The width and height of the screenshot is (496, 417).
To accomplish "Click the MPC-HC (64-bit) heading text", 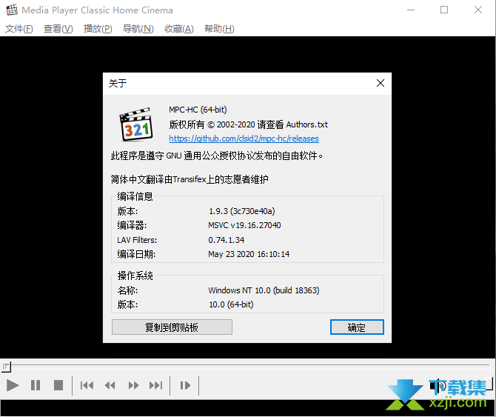I will click(x=198, y=110).
